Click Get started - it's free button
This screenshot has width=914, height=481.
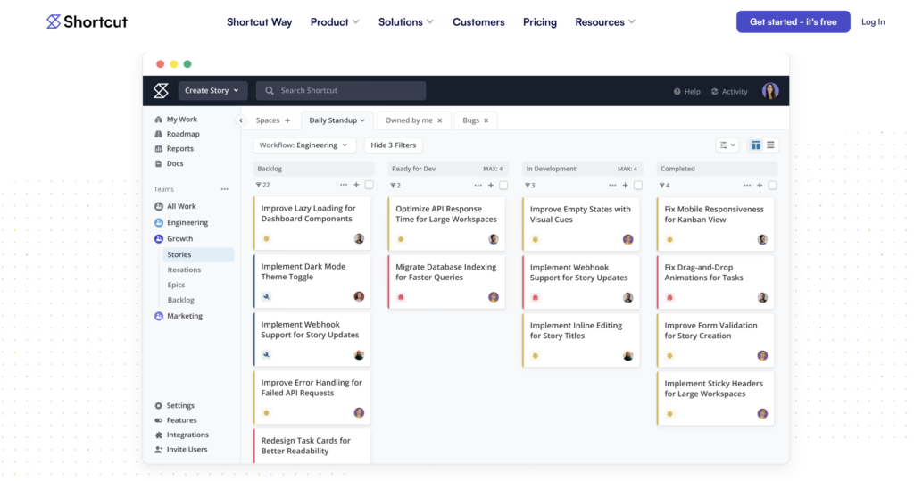pos(793,21)
